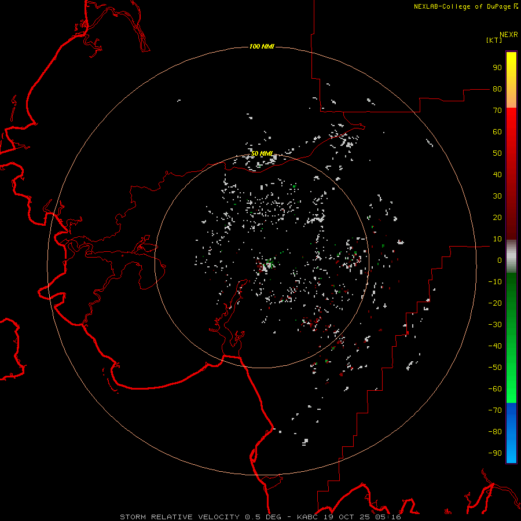Viewport: 521px width, 521px height.
Task: Click the 60 value on the velocity scale
Action: (x=497, y=131)
